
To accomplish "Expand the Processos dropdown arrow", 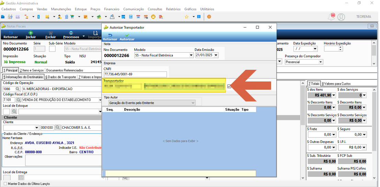I will tap(83, 36).
